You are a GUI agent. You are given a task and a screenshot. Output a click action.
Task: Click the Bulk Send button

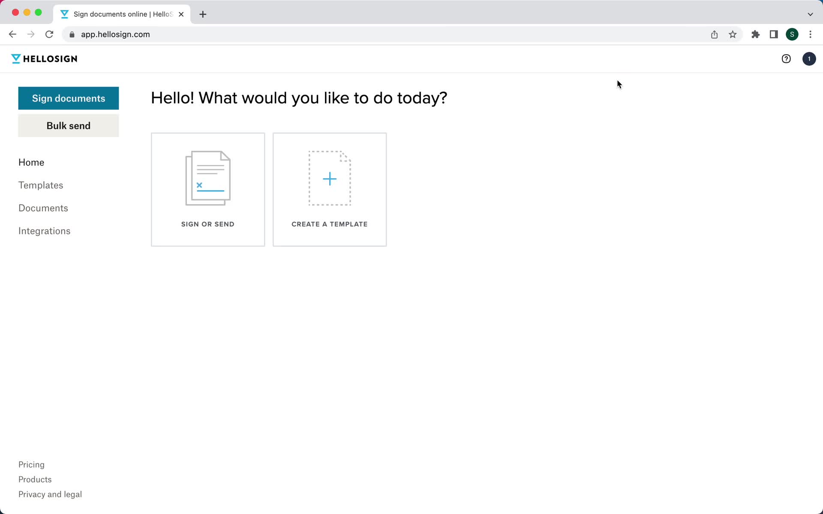tap(69, 126)
